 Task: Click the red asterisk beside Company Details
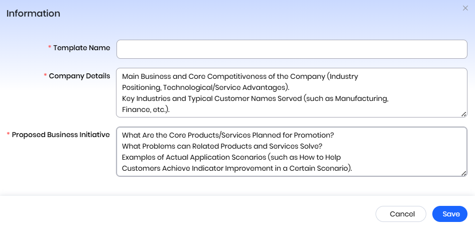[45, 76]
